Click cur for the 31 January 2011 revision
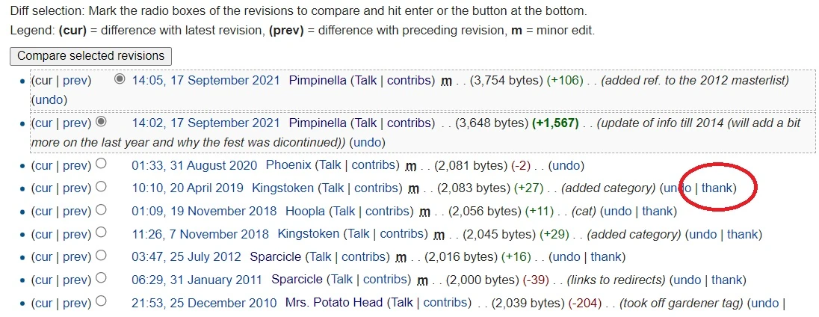The image size is (819, 317). pyautogui.click(x=43, y=280)
